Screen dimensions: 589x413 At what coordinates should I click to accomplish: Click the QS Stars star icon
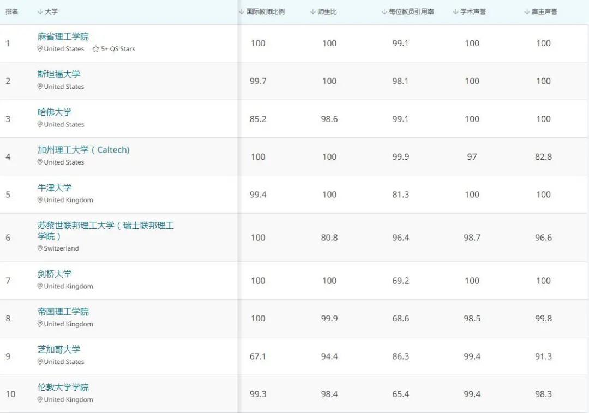click(96, 49)
